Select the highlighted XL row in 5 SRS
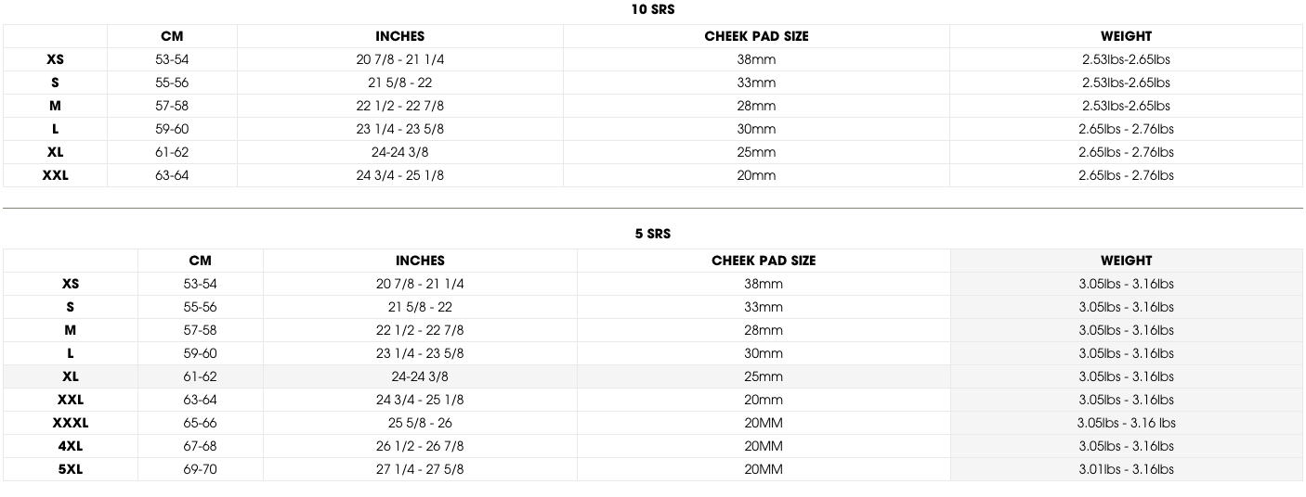 coord(652,376)
